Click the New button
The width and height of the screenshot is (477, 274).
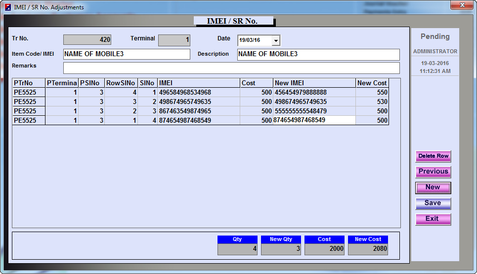pyautogui.click(x=433, y=187)
